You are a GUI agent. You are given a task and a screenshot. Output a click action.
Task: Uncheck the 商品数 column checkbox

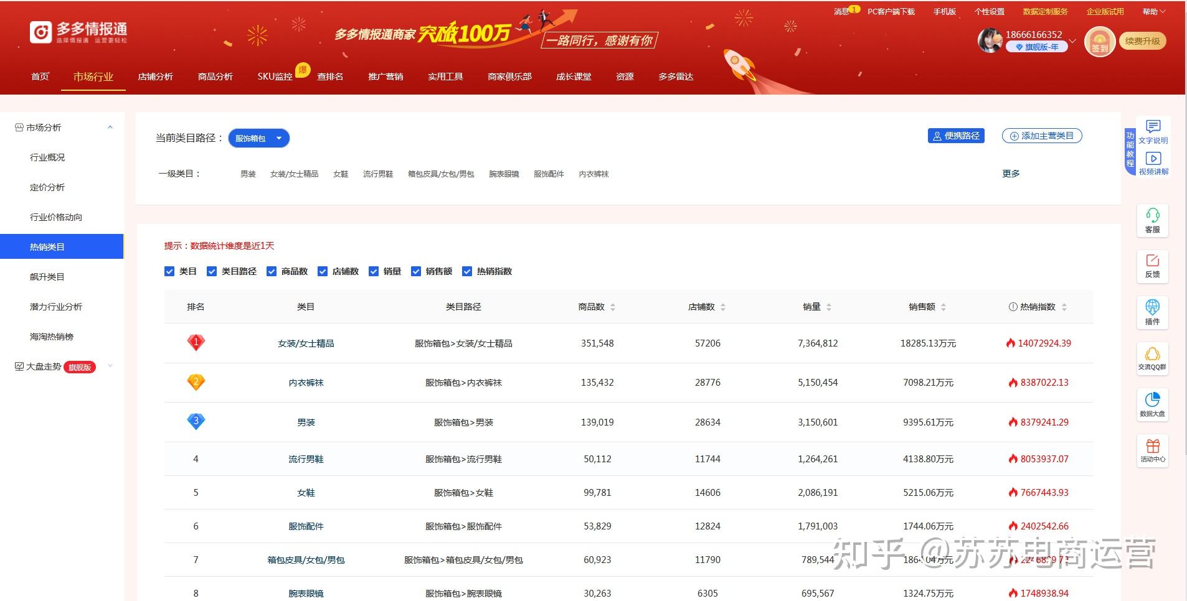click(272, 271)
